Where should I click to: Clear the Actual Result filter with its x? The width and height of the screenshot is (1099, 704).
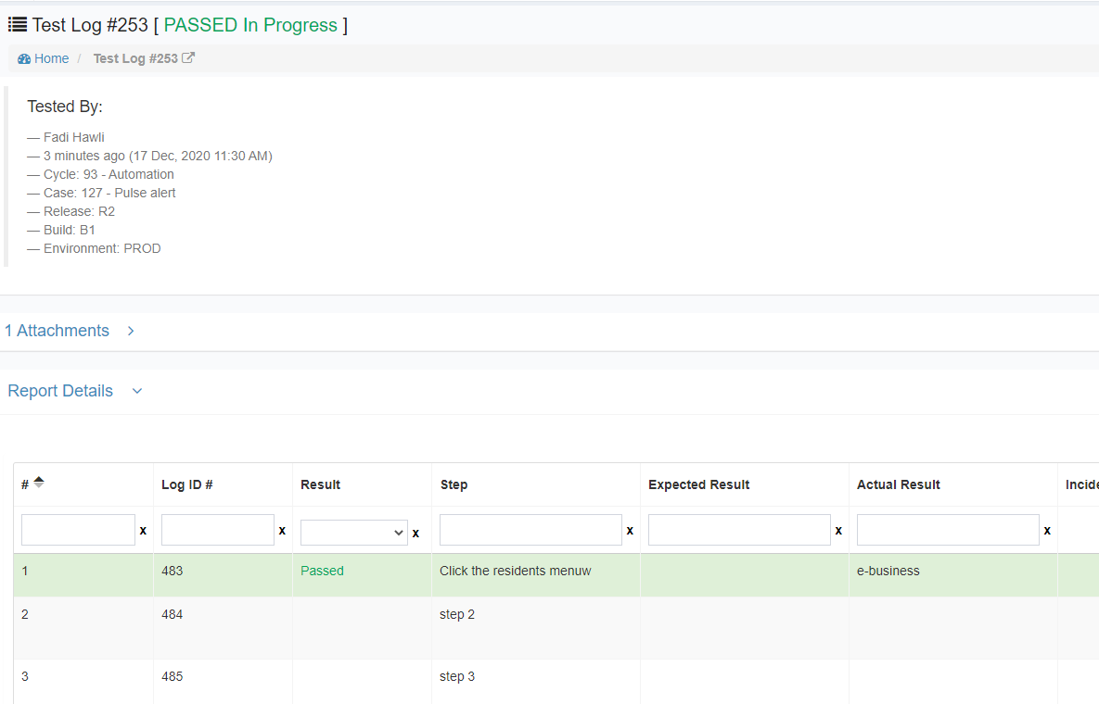pyautogui.click(x=1047, y=531)
